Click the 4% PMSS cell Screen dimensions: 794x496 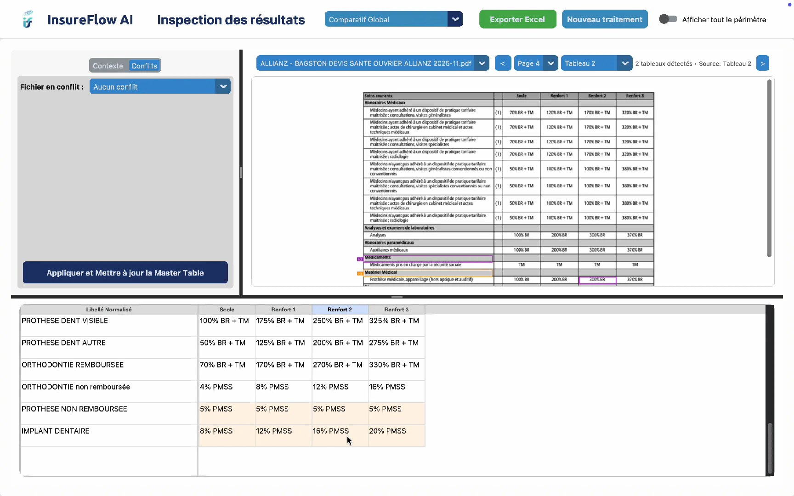click(227, 391)
